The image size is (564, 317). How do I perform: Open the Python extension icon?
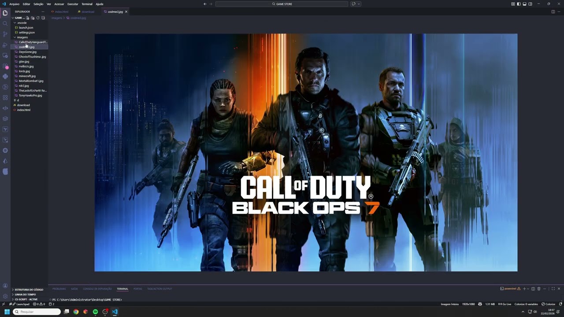(5, 76)
